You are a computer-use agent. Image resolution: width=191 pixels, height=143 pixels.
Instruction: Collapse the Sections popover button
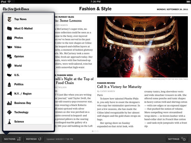coord(12,139)
